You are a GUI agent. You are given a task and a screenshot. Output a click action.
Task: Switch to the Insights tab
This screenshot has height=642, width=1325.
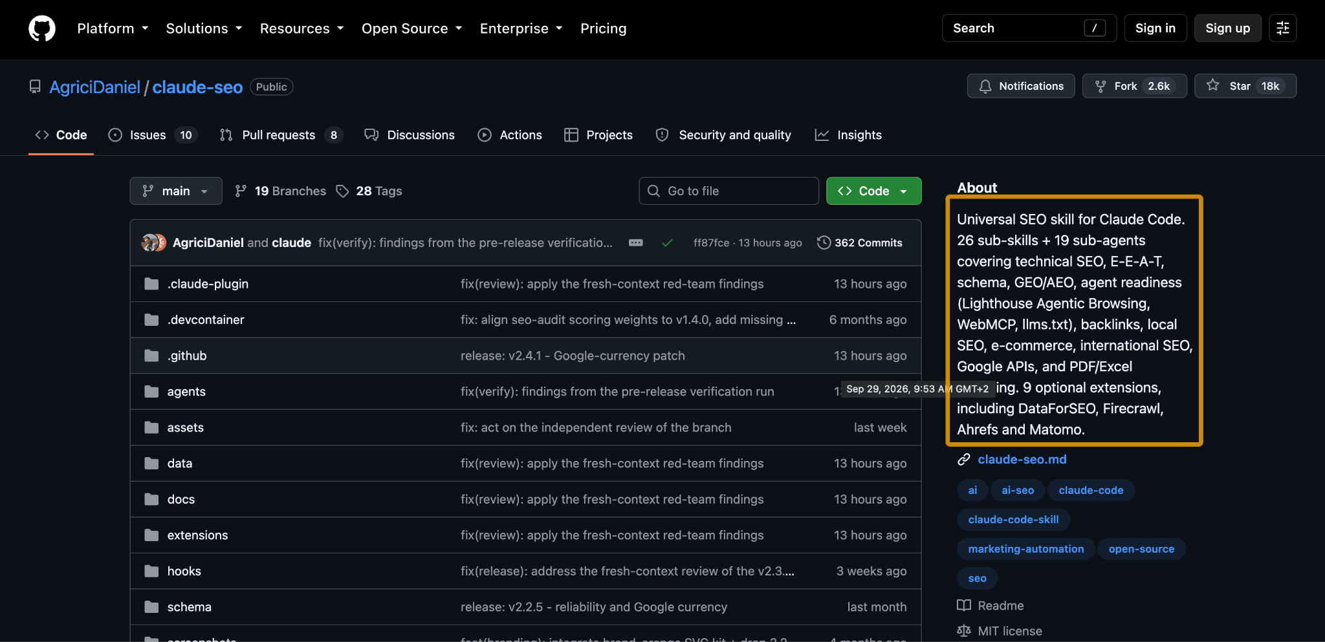tap(848, 135)
